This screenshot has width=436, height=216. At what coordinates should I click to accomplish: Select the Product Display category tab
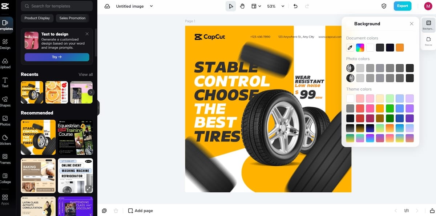click(37, 18)
